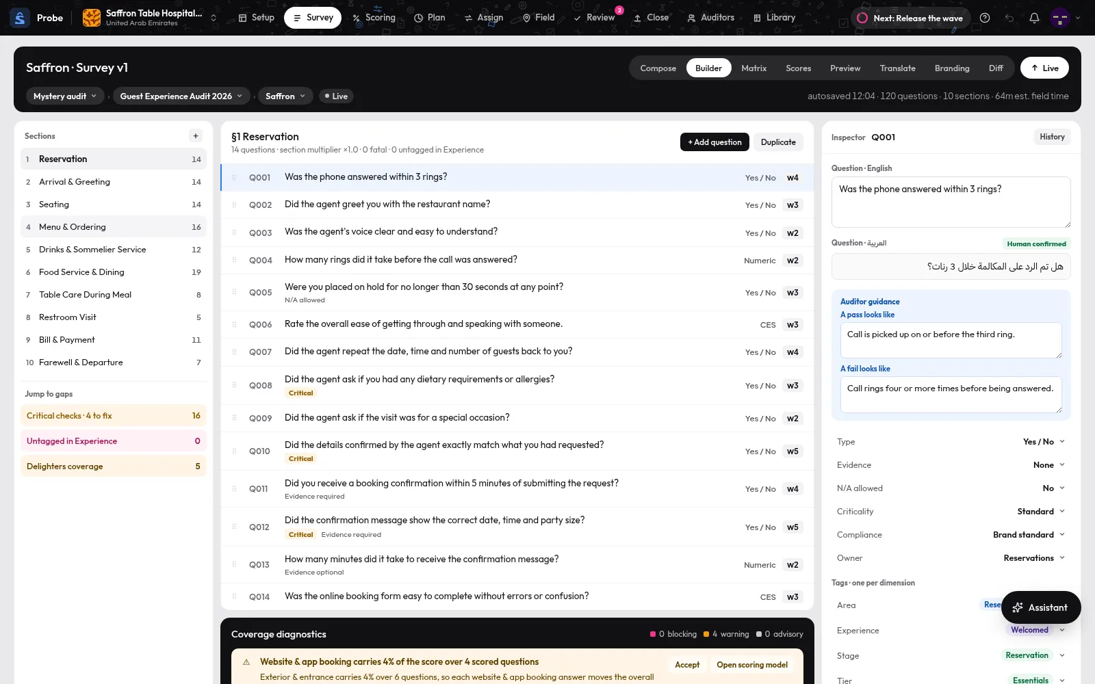Viewport: 1095px width, 684px height.
Task: Toggle the N/A allowed No selector
Action: pos(1053,488)
